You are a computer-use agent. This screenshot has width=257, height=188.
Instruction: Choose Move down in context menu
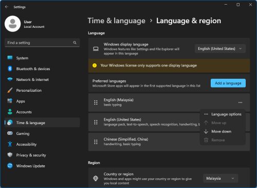coord(223,131)
